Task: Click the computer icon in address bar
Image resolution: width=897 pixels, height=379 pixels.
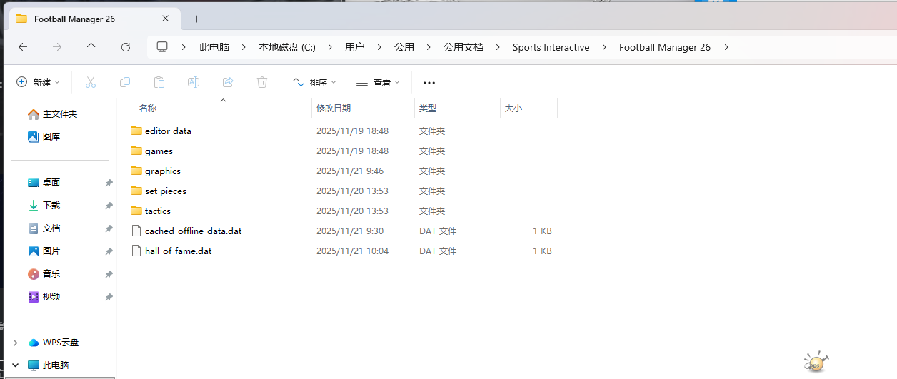Action: (x=162, y=47)
